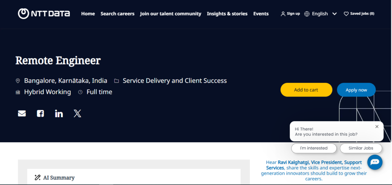Share job via email icon
Screen dimensions: 392x185
(x=22, y=114)
